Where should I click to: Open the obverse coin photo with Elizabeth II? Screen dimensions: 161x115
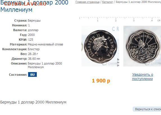coord(100,46)
